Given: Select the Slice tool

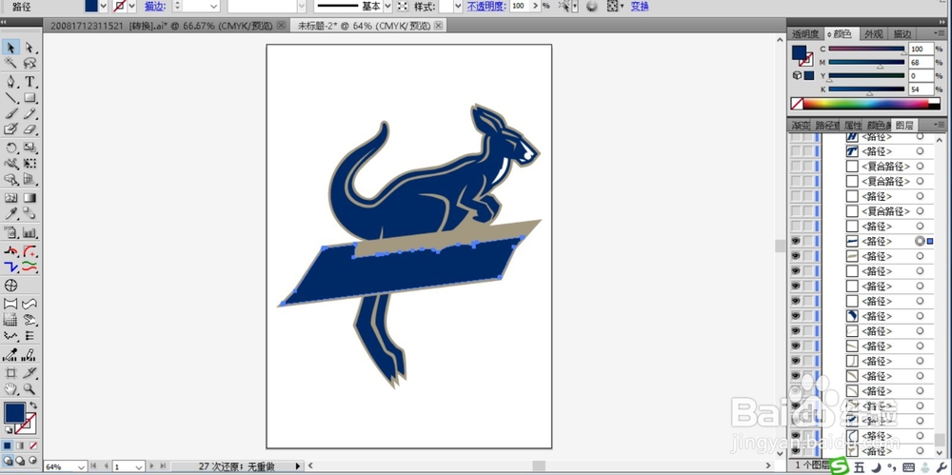Looking at the screenshot, I should click(30, 372).
